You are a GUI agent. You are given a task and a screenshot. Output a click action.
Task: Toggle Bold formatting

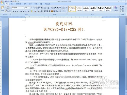(13, 11)
